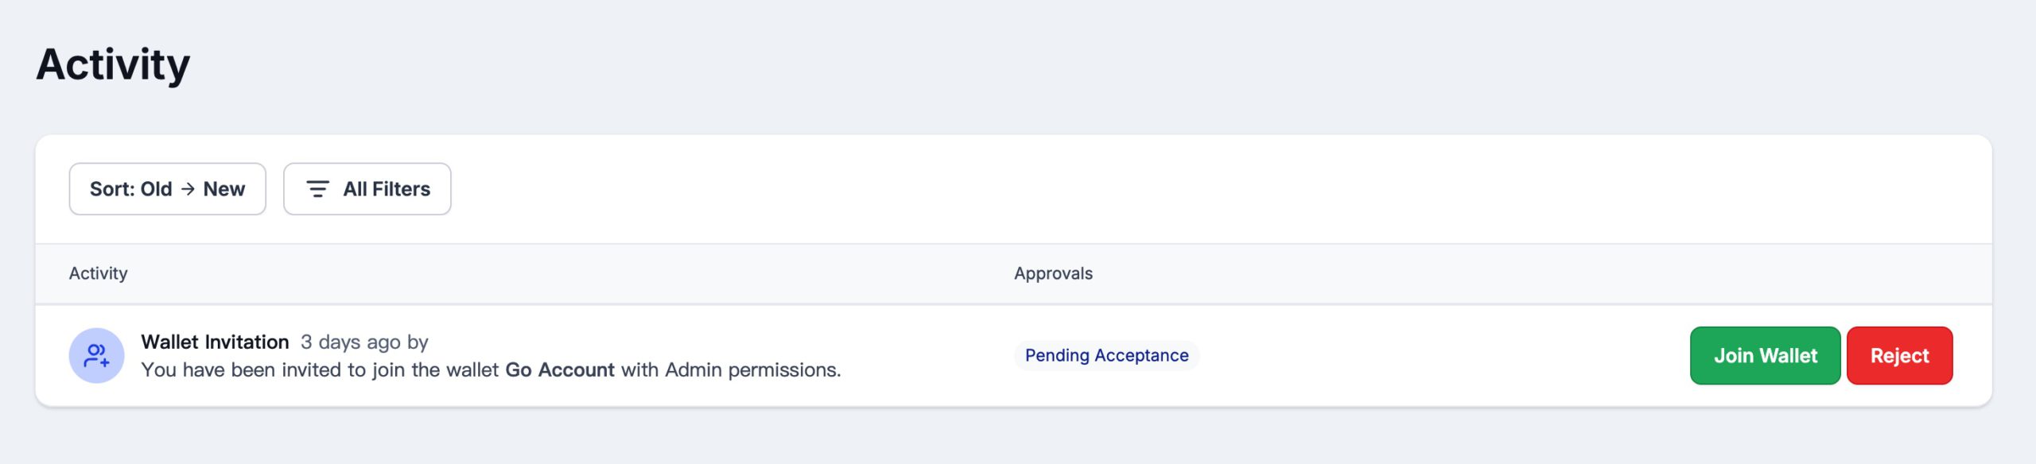Click the 'All Filters' label text
The height and width of the screenshot is (464, 2036).
point(387,189)
